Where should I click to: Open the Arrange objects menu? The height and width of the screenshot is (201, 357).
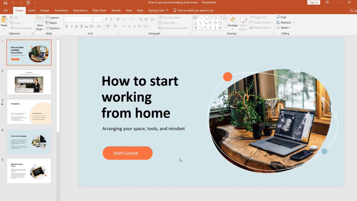coord(233,23)
